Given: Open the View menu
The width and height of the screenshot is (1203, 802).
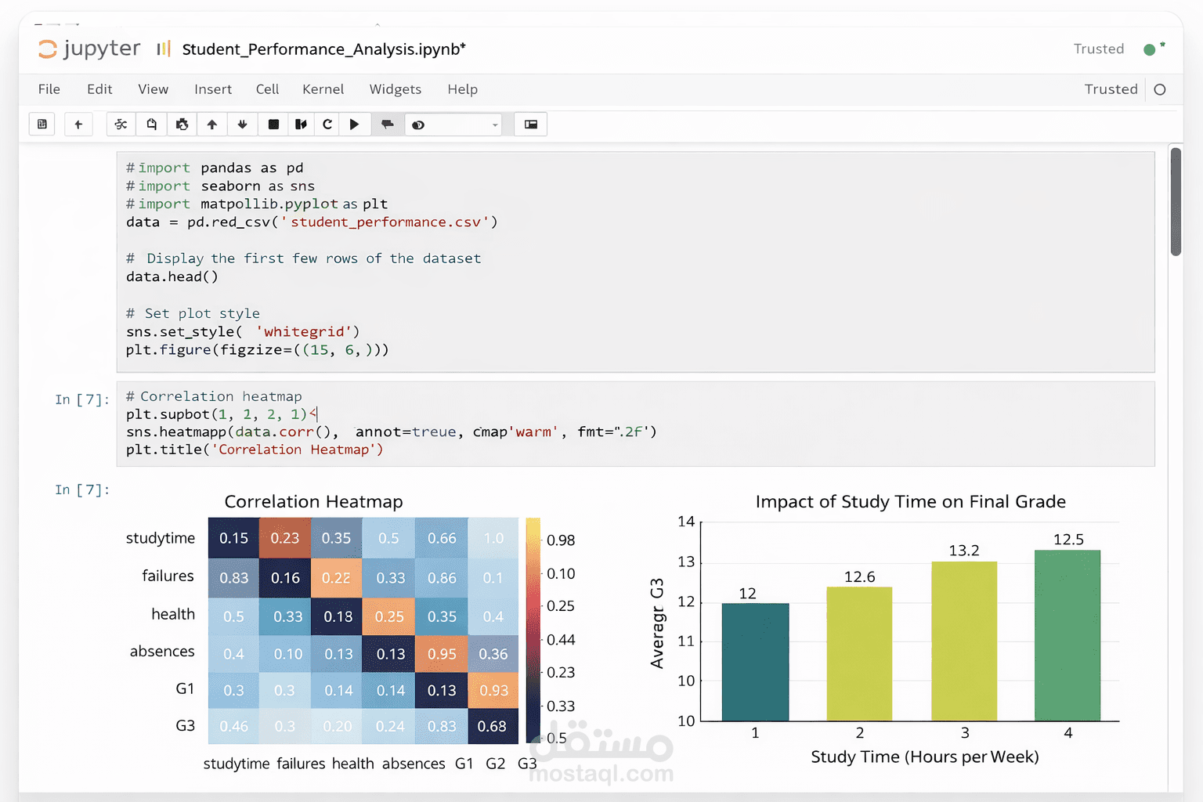Looking at the screenshot, I should point(154,89).
